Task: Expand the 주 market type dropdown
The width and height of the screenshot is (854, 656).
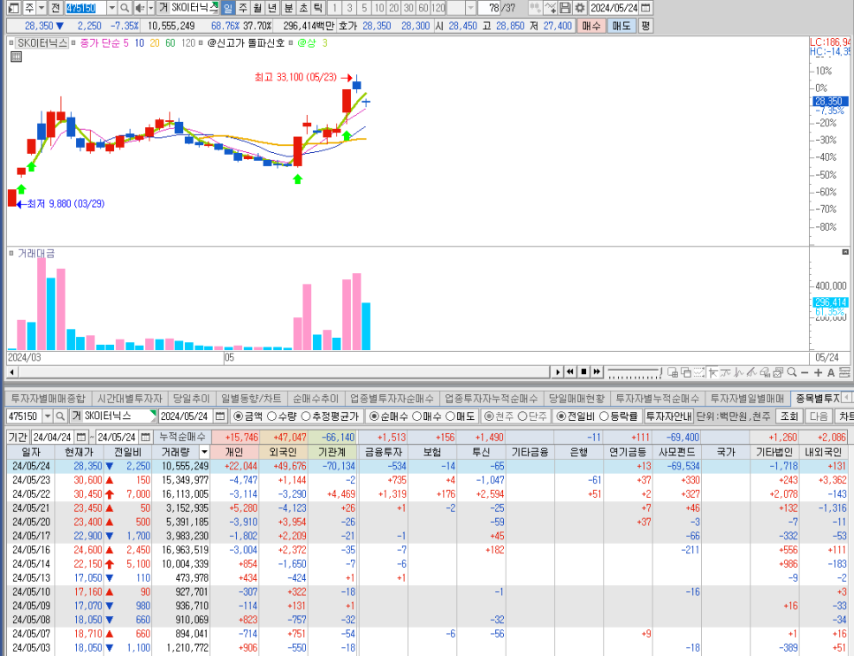Action: pyautogui.click(x=42, y=8)
